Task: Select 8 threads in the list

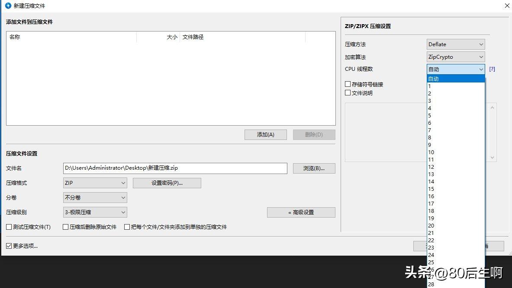Action: click(x=456, y=137)
